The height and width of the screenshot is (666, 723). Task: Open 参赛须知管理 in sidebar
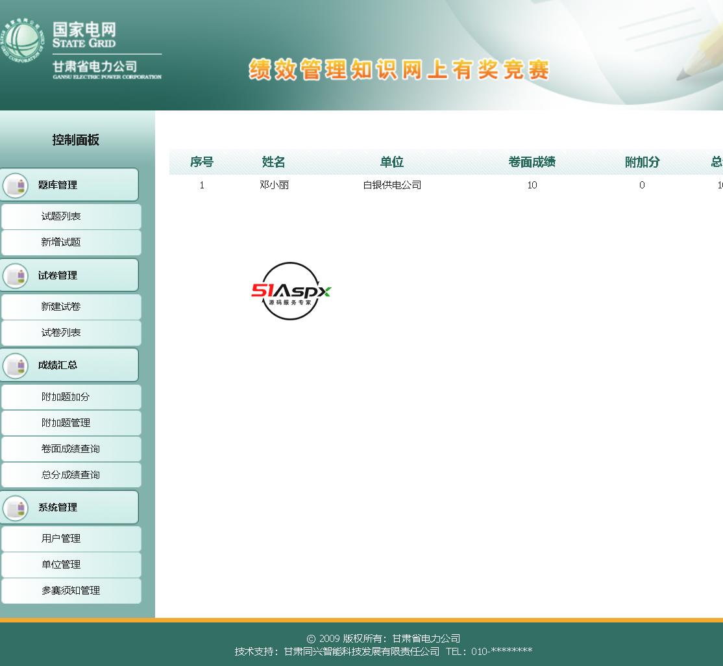tap(71, 591)
